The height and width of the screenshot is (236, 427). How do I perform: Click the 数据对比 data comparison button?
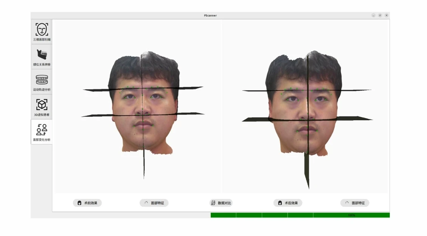[x=221, y=203]
